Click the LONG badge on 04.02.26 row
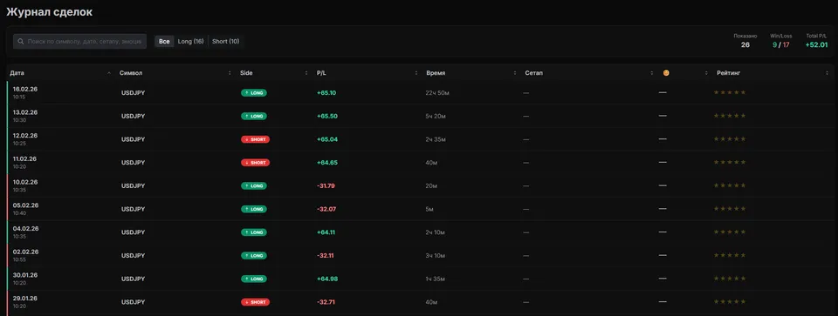This screenshot has width=838, height=316. pyautogui.click(x=254, y=232)
